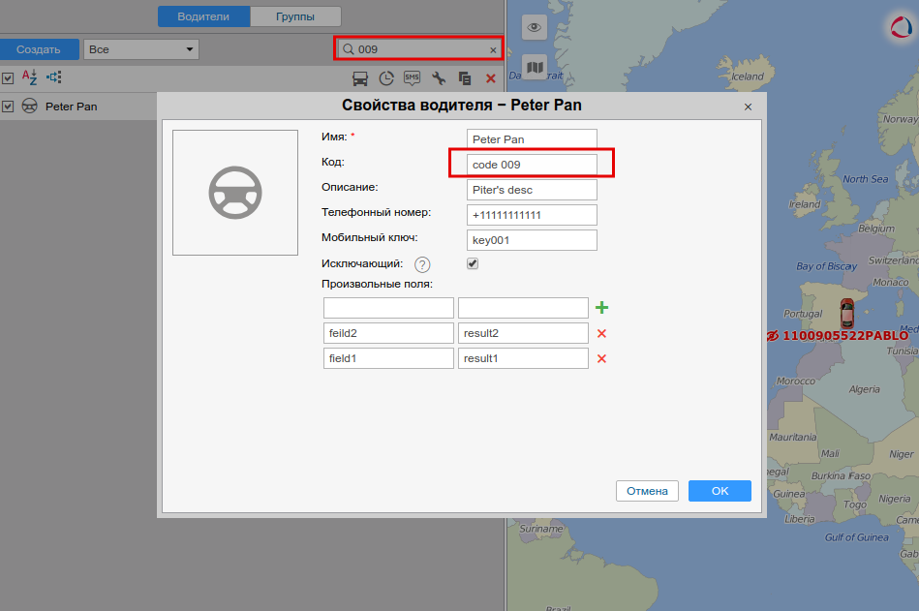Add custom field with green plus
This screenshot has height=611, width=919.
(601, 308)
